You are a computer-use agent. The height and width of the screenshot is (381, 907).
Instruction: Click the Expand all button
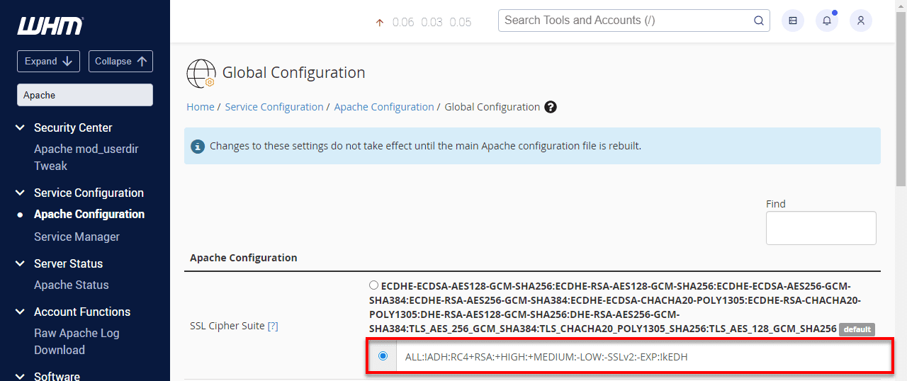tap(48, 61)
